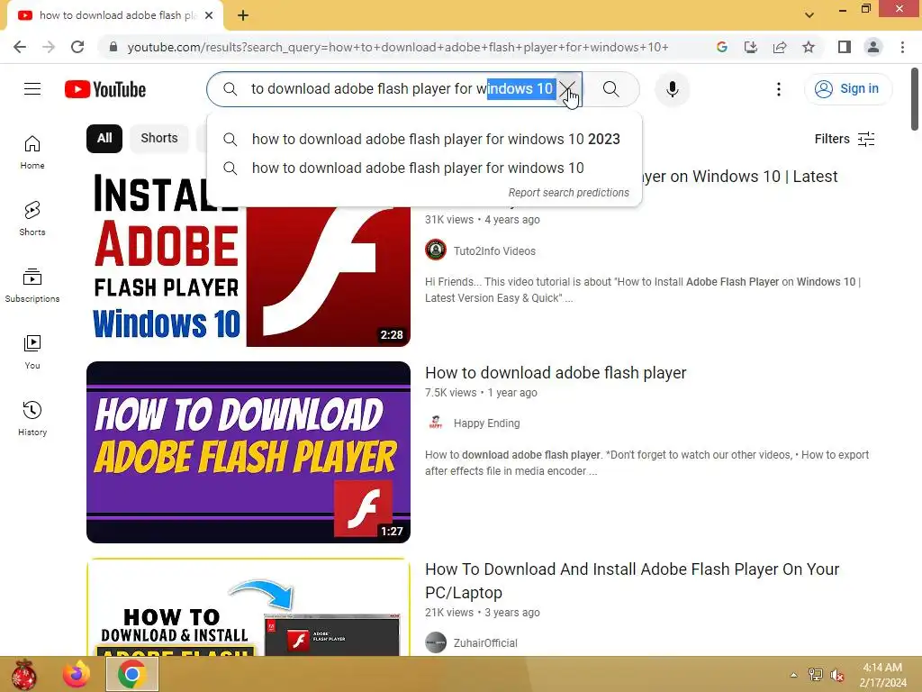The height and width of the screenshot is (692, 922).
Task: Visit the Tuto2Info Videos channel name
Action: coord(494,251)
